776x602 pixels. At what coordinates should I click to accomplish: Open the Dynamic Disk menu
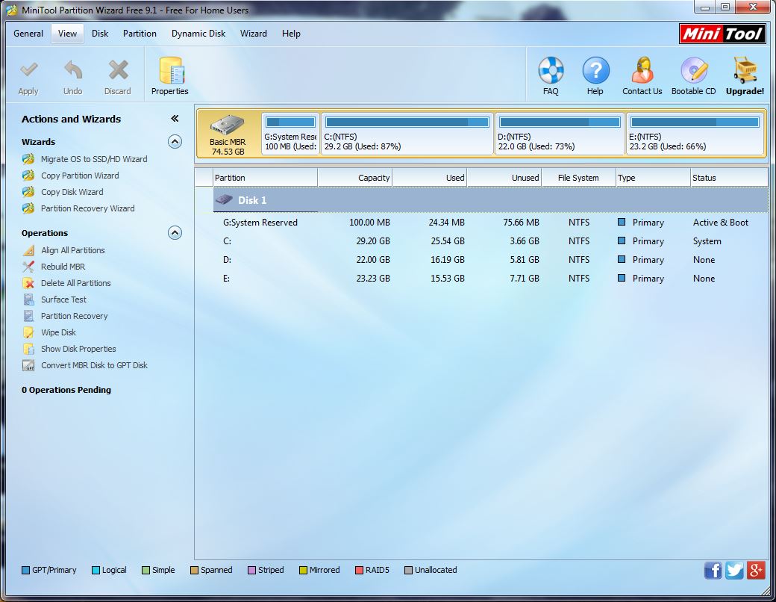(198, 33)
